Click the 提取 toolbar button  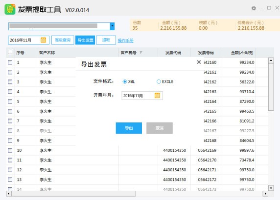point(106,40)
